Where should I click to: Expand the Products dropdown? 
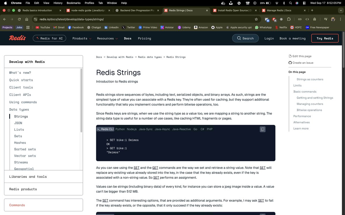(81, 38)
